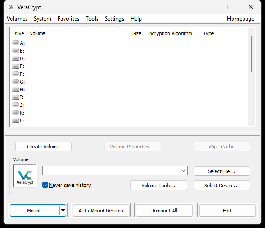265x228 pixels.
Task: Close the VeraCrypt window
Action: pyautogui.click(x=251, y=7)
